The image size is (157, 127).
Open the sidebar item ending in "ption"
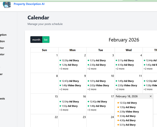tap(3, 35)
